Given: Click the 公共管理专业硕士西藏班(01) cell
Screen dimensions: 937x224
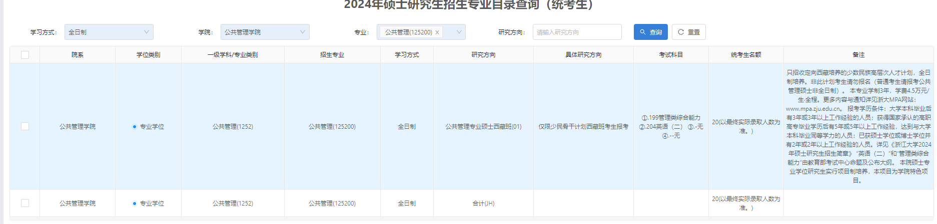Looking at the screenshot, I should click(483, 127).
